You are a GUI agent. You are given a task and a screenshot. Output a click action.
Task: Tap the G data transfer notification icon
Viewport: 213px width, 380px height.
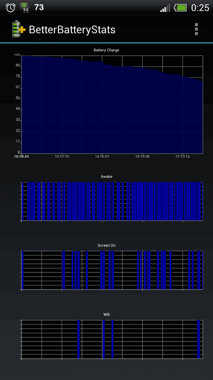[25, 8]
